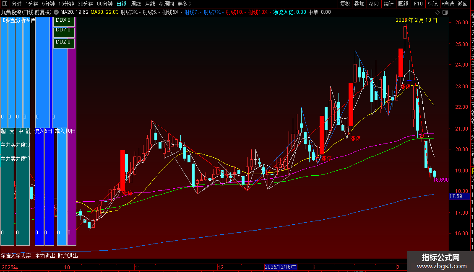Select the DDY:0 box
Screen dimensions: 474x272
tap(63, 32)
